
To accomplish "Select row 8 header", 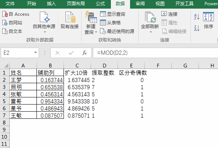I will 5,123.
